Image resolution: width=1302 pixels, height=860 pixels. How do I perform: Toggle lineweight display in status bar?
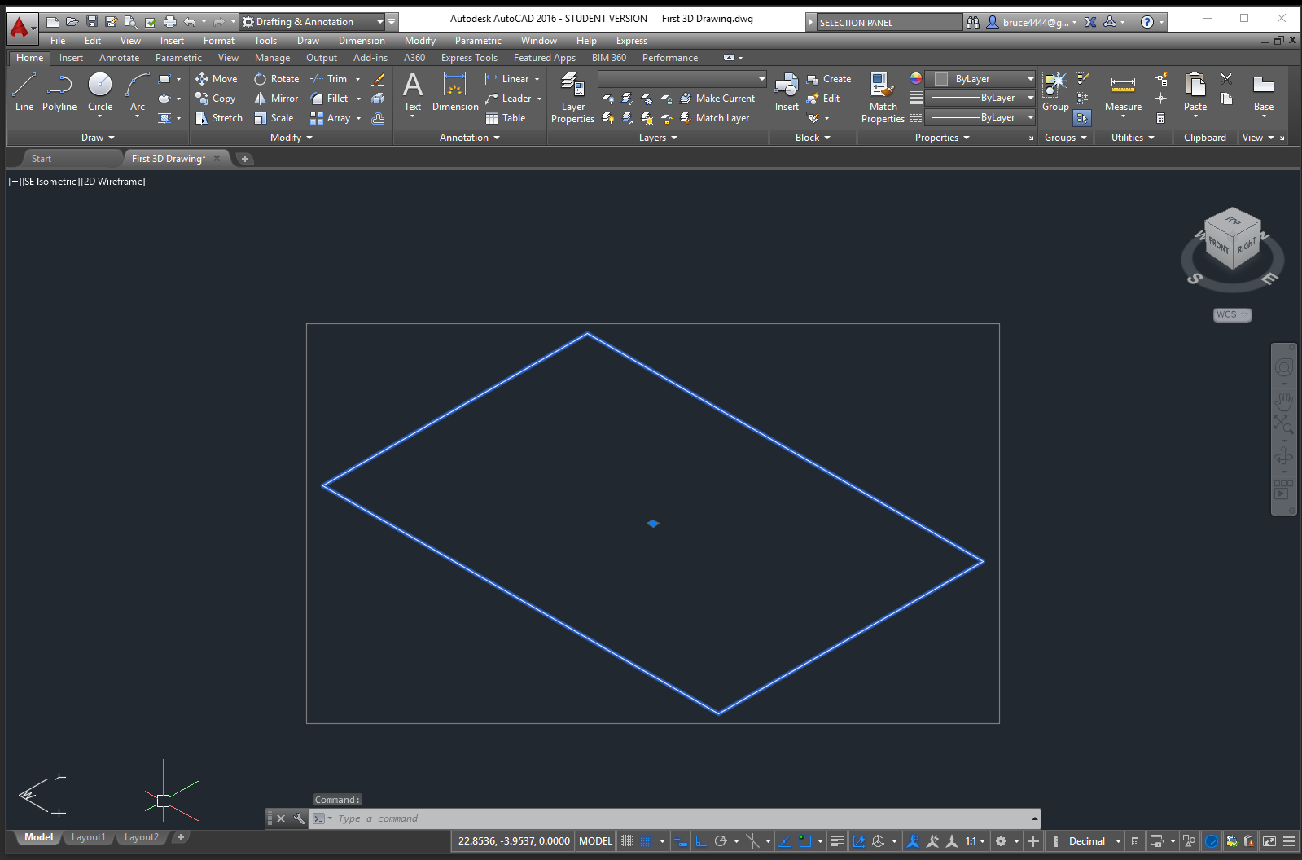[837, 841]
